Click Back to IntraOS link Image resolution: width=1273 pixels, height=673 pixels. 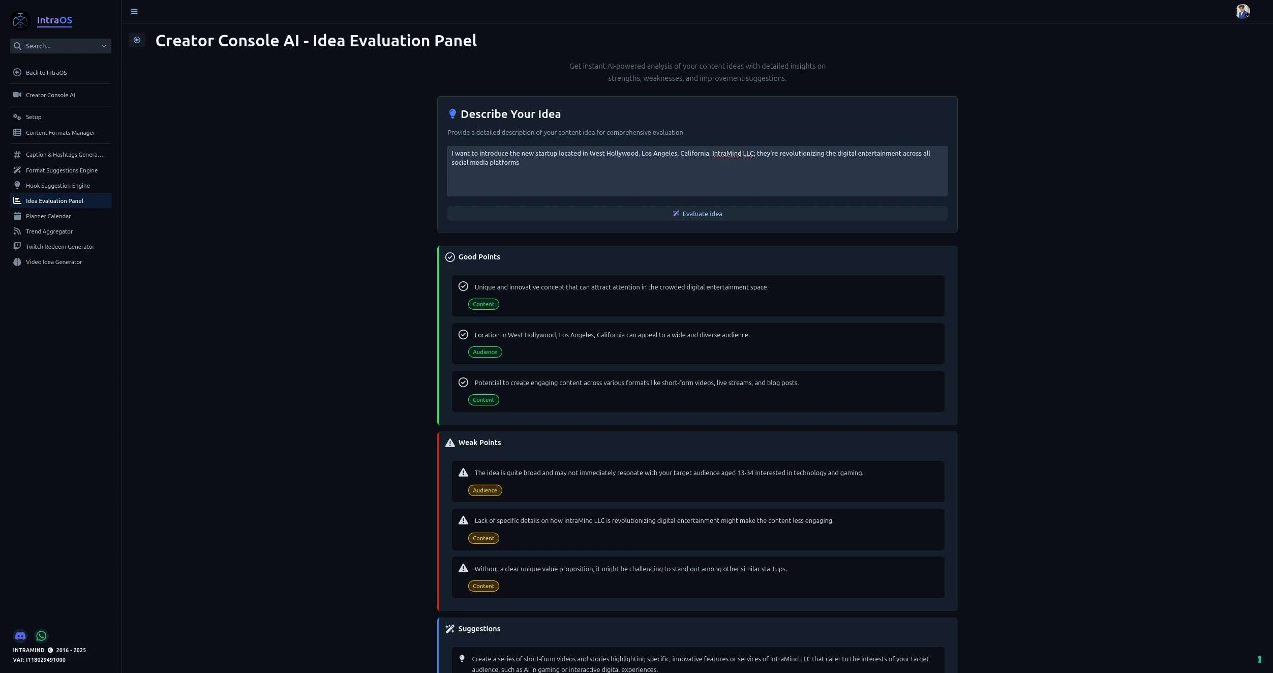[x=46, y=73]
